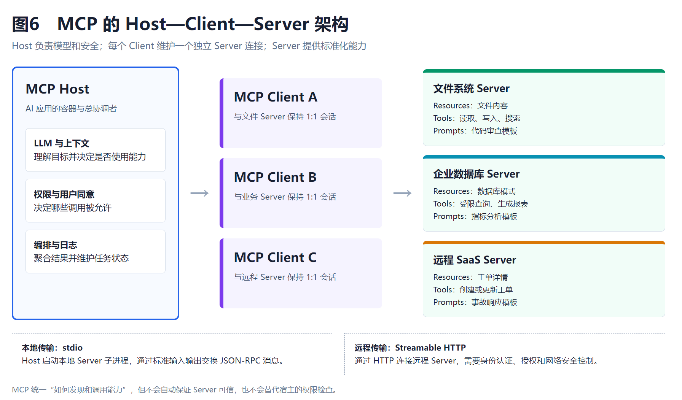682x400 pixels.
Task: Click '决定哪些调用被允许' text
Action: 72,208
